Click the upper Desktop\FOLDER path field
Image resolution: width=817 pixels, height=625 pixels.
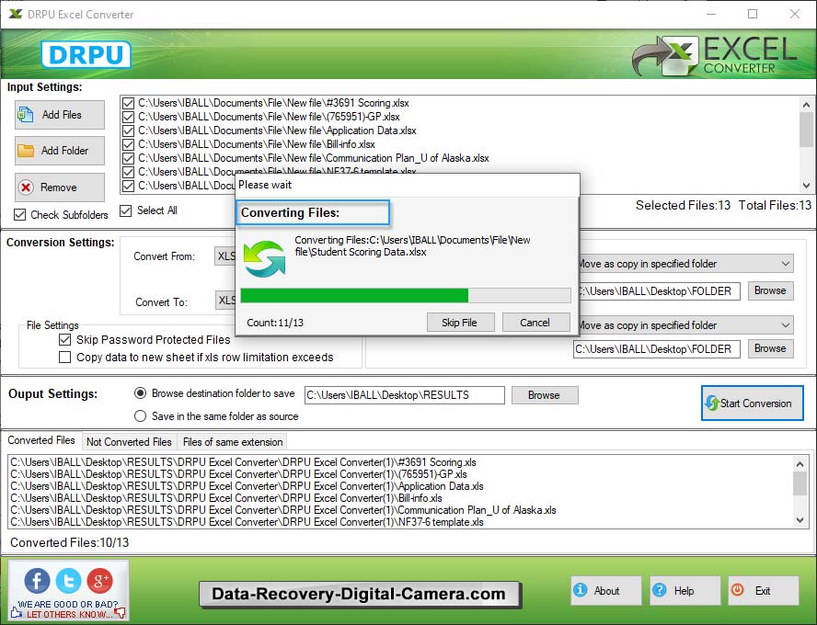point(659,291)
